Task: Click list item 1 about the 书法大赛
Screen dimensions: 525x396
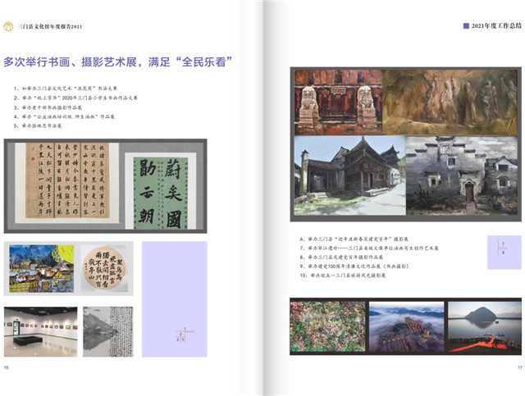Action: [66, 89]
